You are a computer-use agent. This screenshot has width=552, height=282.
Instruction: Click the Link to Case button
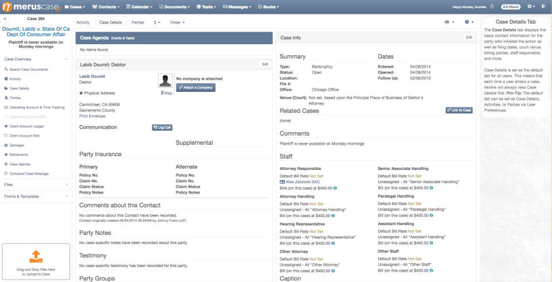pyautogui.click(x=459, y=110)
